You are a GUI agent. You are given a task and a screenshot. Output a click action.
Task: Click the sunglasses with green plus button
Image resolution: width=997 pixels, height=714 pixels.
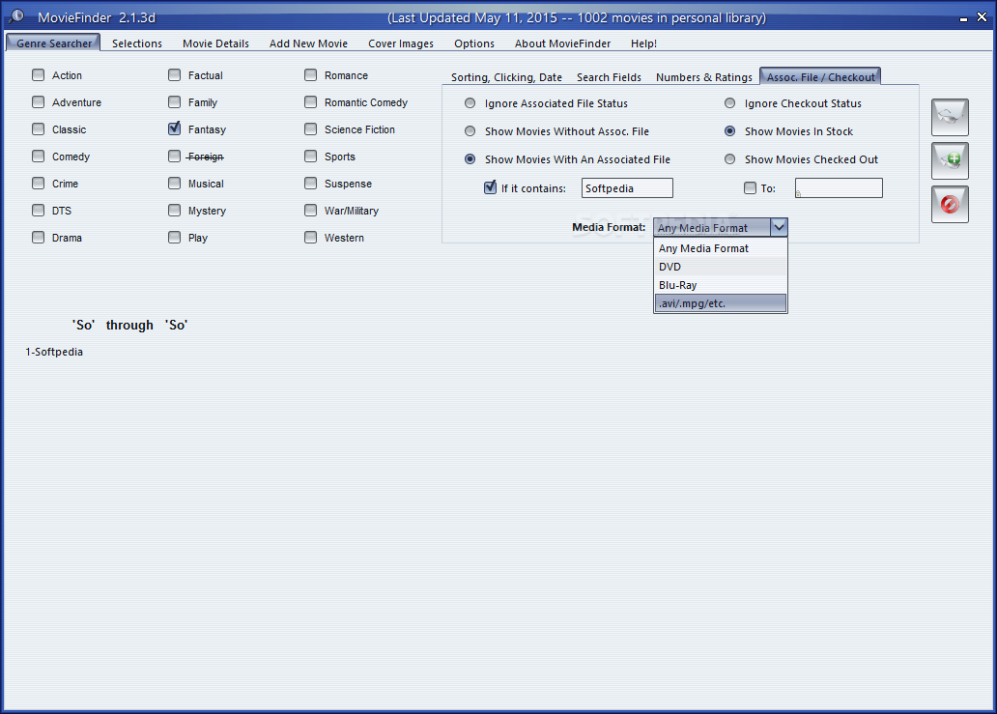click(950, 160)
